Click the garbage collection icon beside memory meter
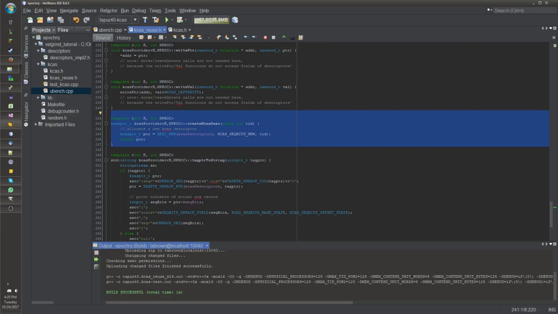This screenshot has width=558, height=314. click(235, 20)
